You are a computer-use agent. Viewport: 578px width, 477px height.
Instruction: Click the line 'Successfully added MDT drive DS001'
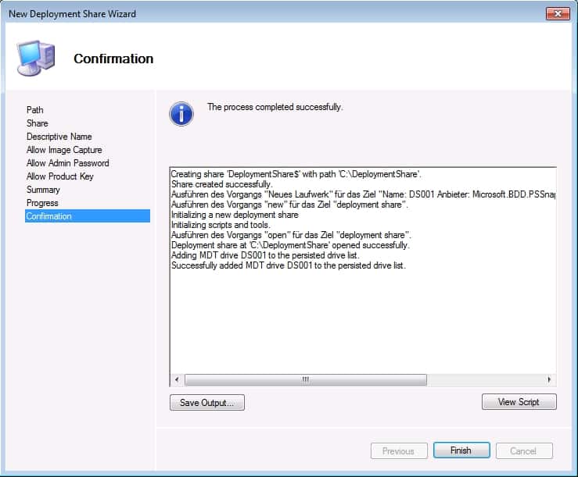click(x=289, y=265)
